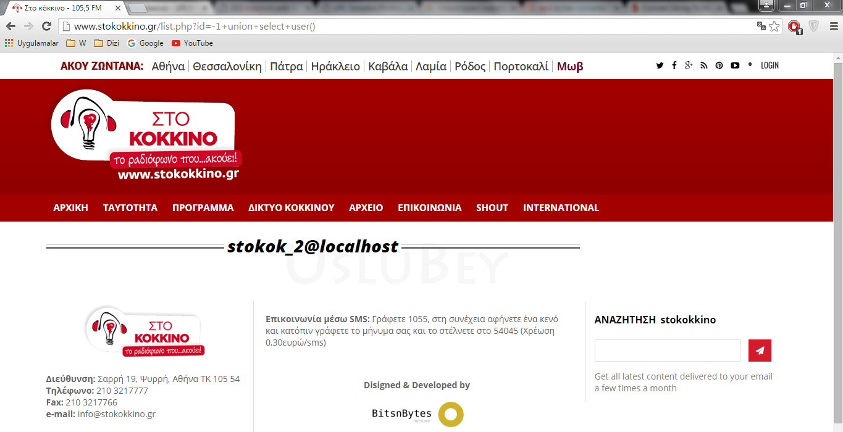
Task: Click the ΑΚΟΥ ΖΩΝΤΑΝΑ label
Action: coord(102,67)
